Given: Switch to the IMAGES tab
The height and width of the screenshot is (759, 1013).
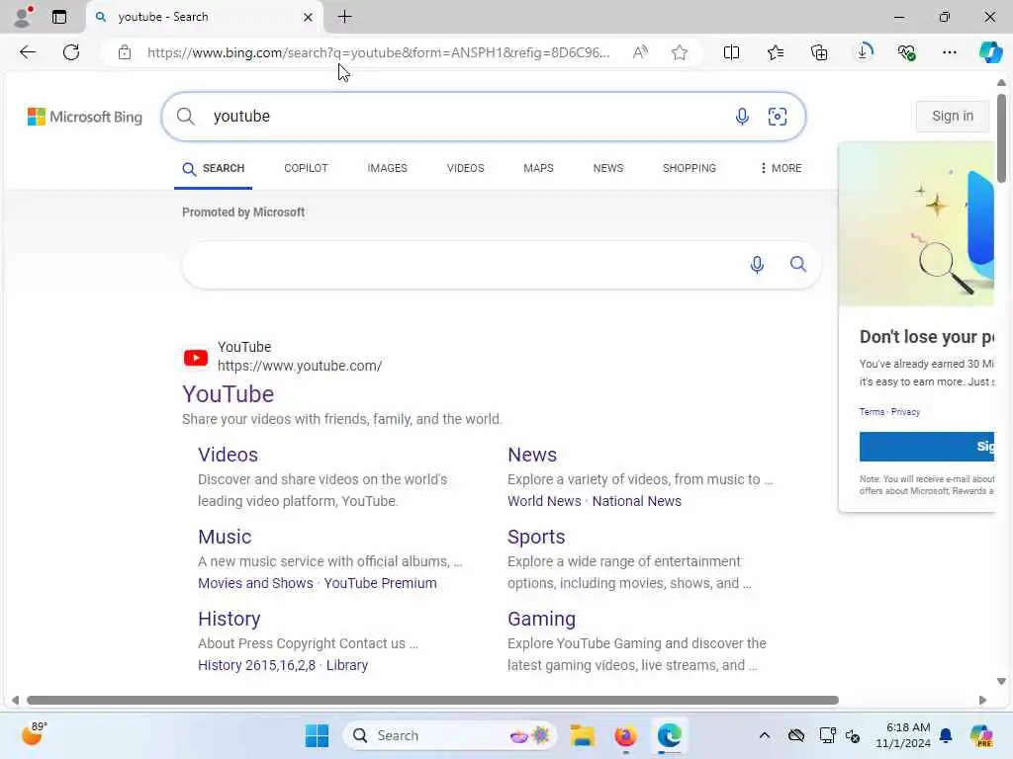Looking at the screenshot, I should click(x=387, y=168).
